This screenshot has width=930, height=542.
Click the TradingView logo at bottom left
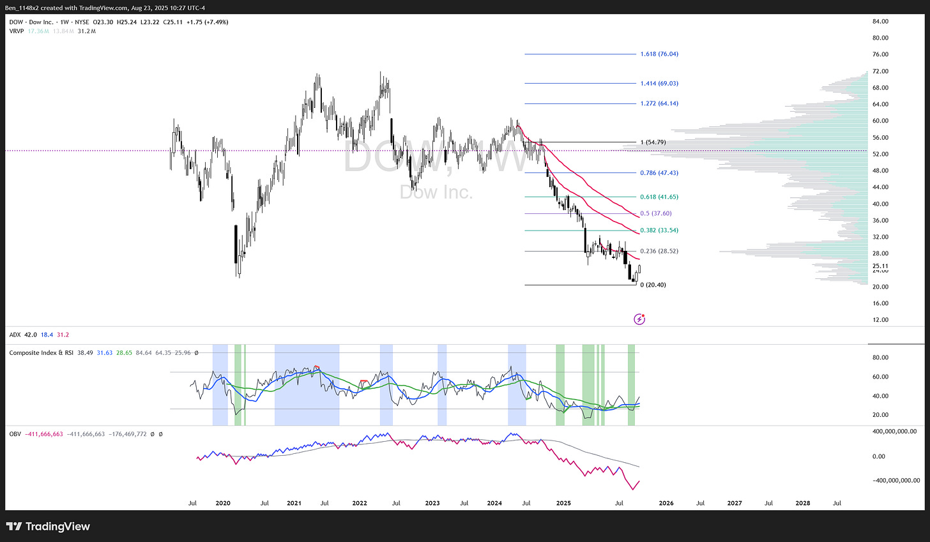[x=49, y=527]
